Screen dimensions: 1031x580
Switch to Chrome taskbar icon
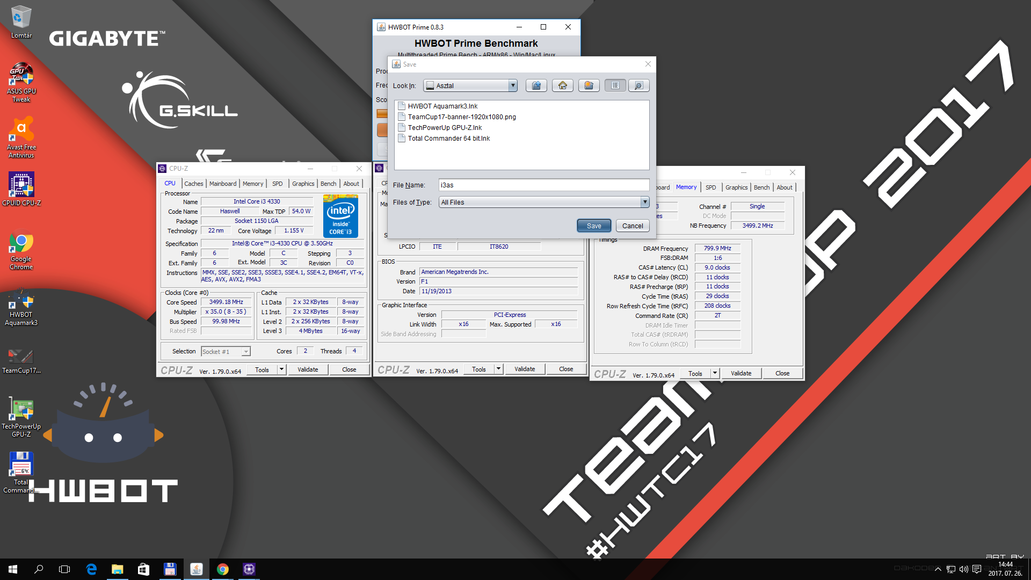[222, 569]
